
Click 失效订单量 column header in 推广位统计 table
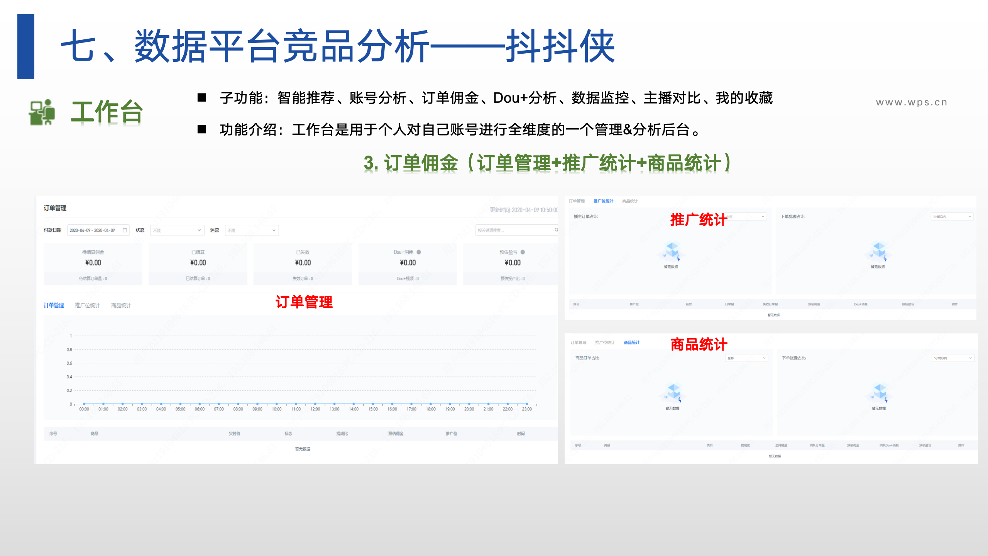[770, 304]
